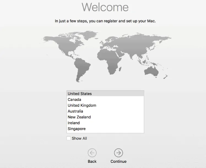Select United Kingdom in the list
Screen dimensions: 206x168
coord(82,105)
